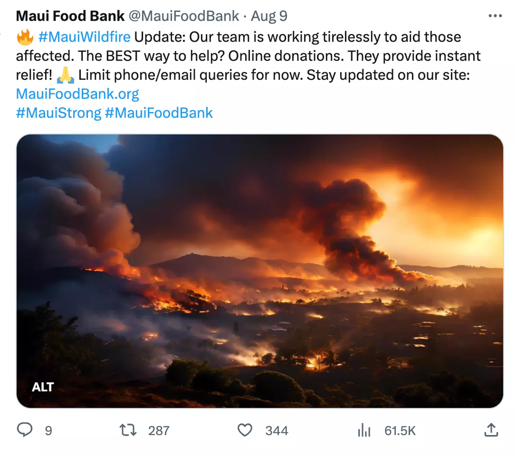The width and height of the screenshot is (516, 455).
Task: Open the view analytics bar chart icon
Action: tap(364, 430)
